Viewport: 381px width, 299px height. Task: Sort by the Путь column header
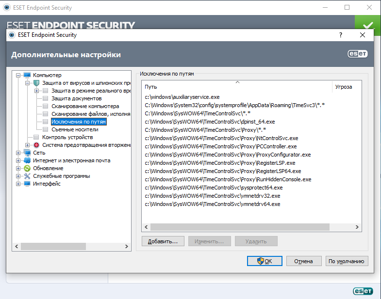[x=237, y=87]
